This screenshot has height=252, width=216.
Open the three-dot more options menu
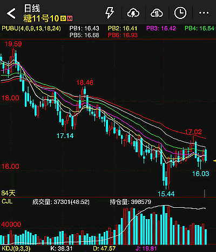click(x=204, y=13)
